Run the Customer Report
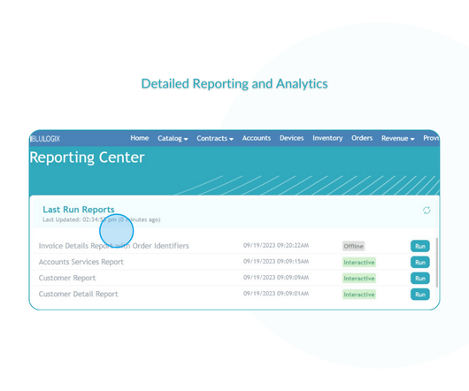The height and width of the screenshot is (391, 469). (x=420, y=279)
